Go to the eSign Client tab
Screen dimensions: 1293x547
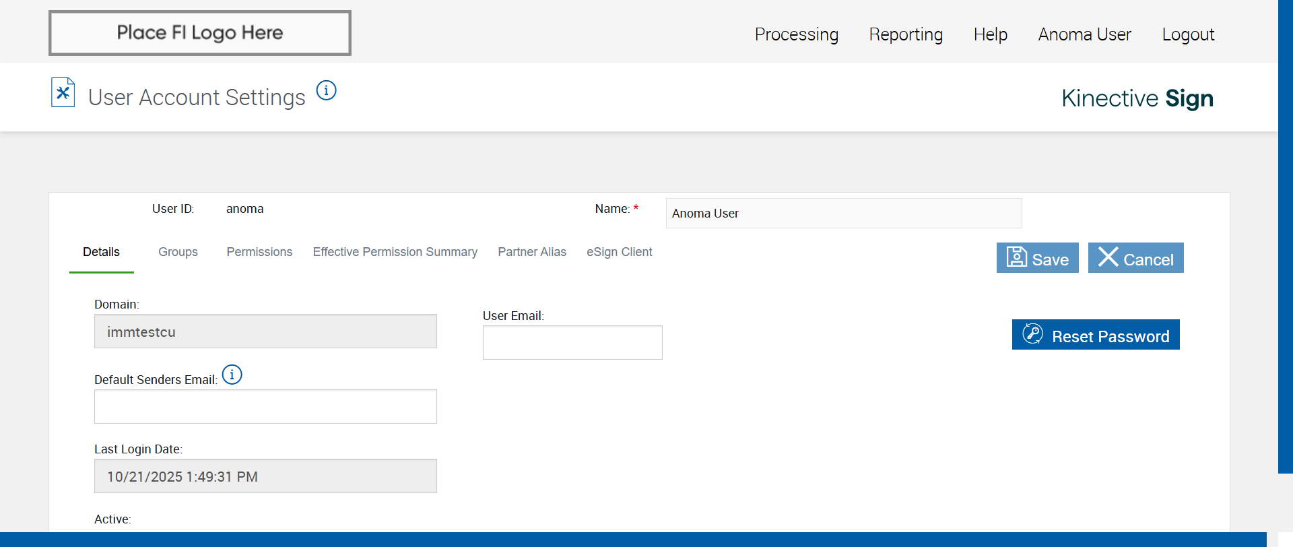click(619, 252)
